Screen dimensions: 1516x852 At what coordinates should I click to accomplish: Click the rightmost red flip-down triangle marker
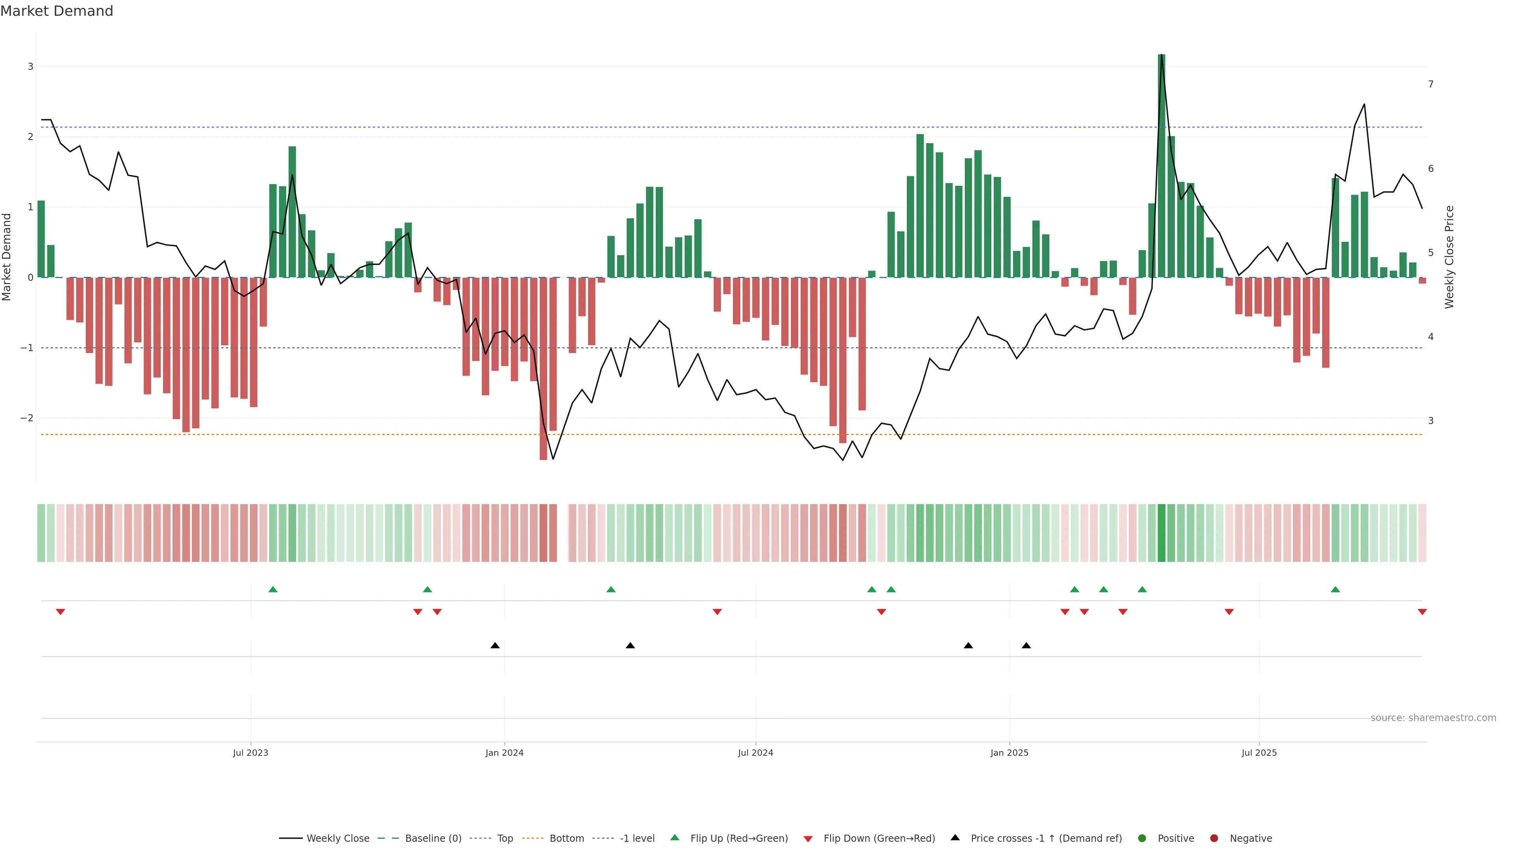(1422, 612)
